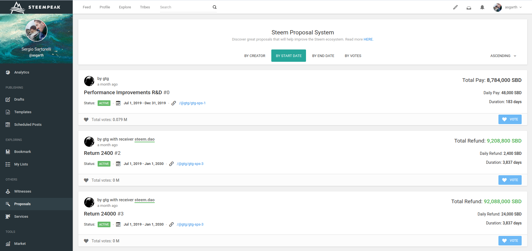Open the /@gtg/gtg-sps-1 link
The height and width of the screenshot is (251, 532).
(192, 103)
